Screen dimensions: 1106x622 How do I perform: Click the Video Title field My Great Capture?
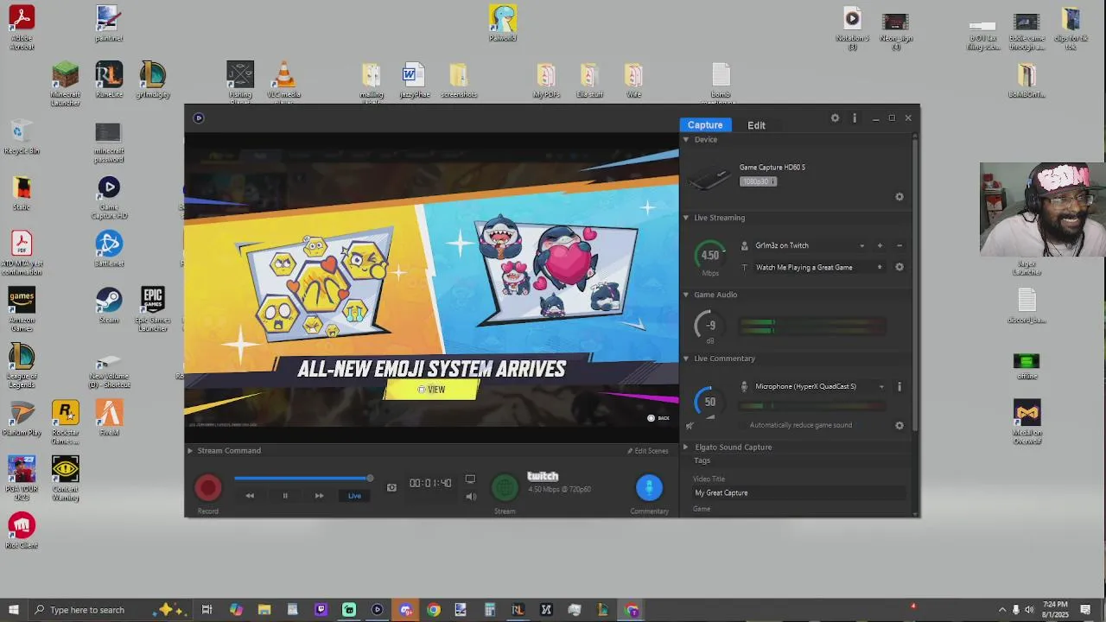coord(799,493)
